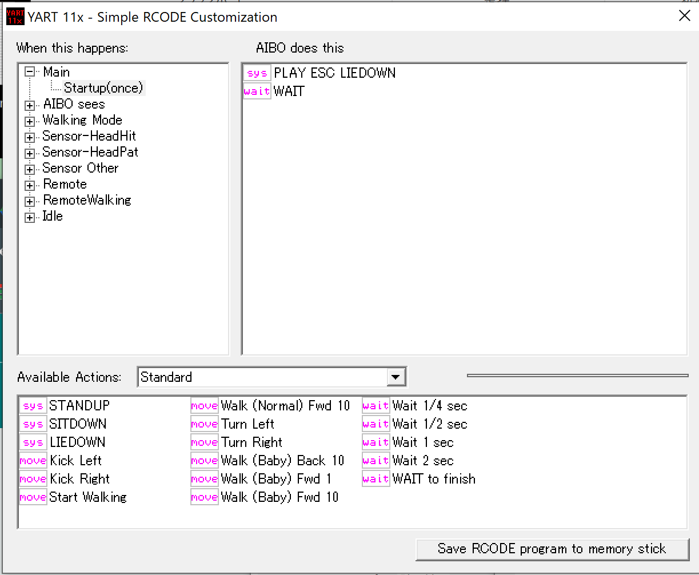Select Startup(once) in the tree

[x=103, y=88]
